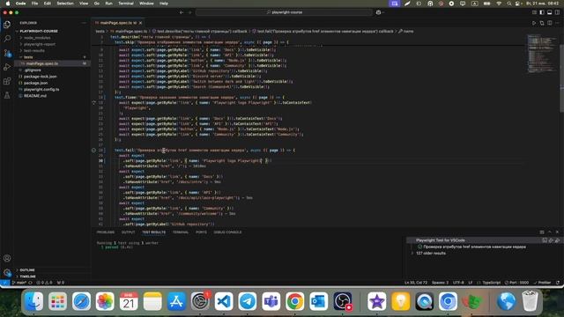
Task: Open the Extensions view
Action: tap(7, 81)
